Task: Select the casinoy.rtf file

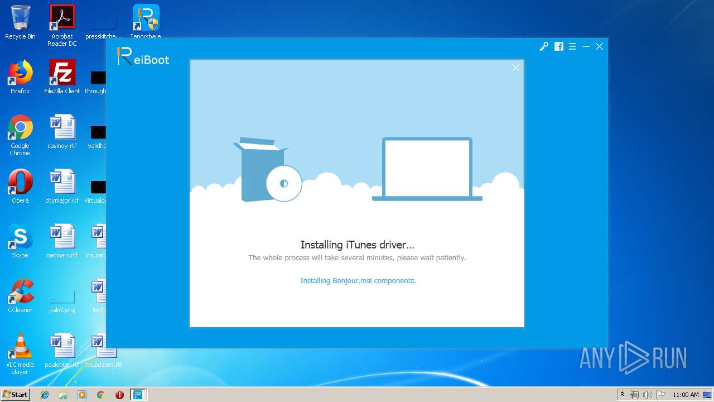Action: click(62, 132)
